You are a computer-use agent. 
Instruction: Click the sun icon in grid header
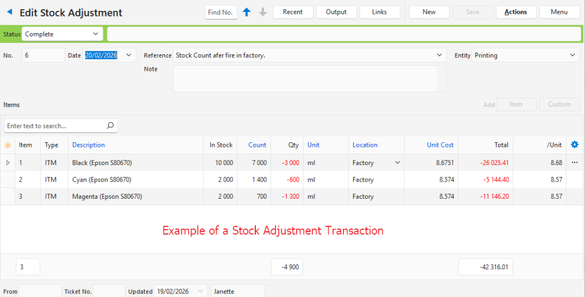pyautogui.click(x=8, y=145)
